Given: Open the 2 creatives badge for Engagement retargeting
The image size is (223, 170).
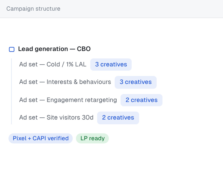Looking at the screenshot, I should [x=141, y=100].
